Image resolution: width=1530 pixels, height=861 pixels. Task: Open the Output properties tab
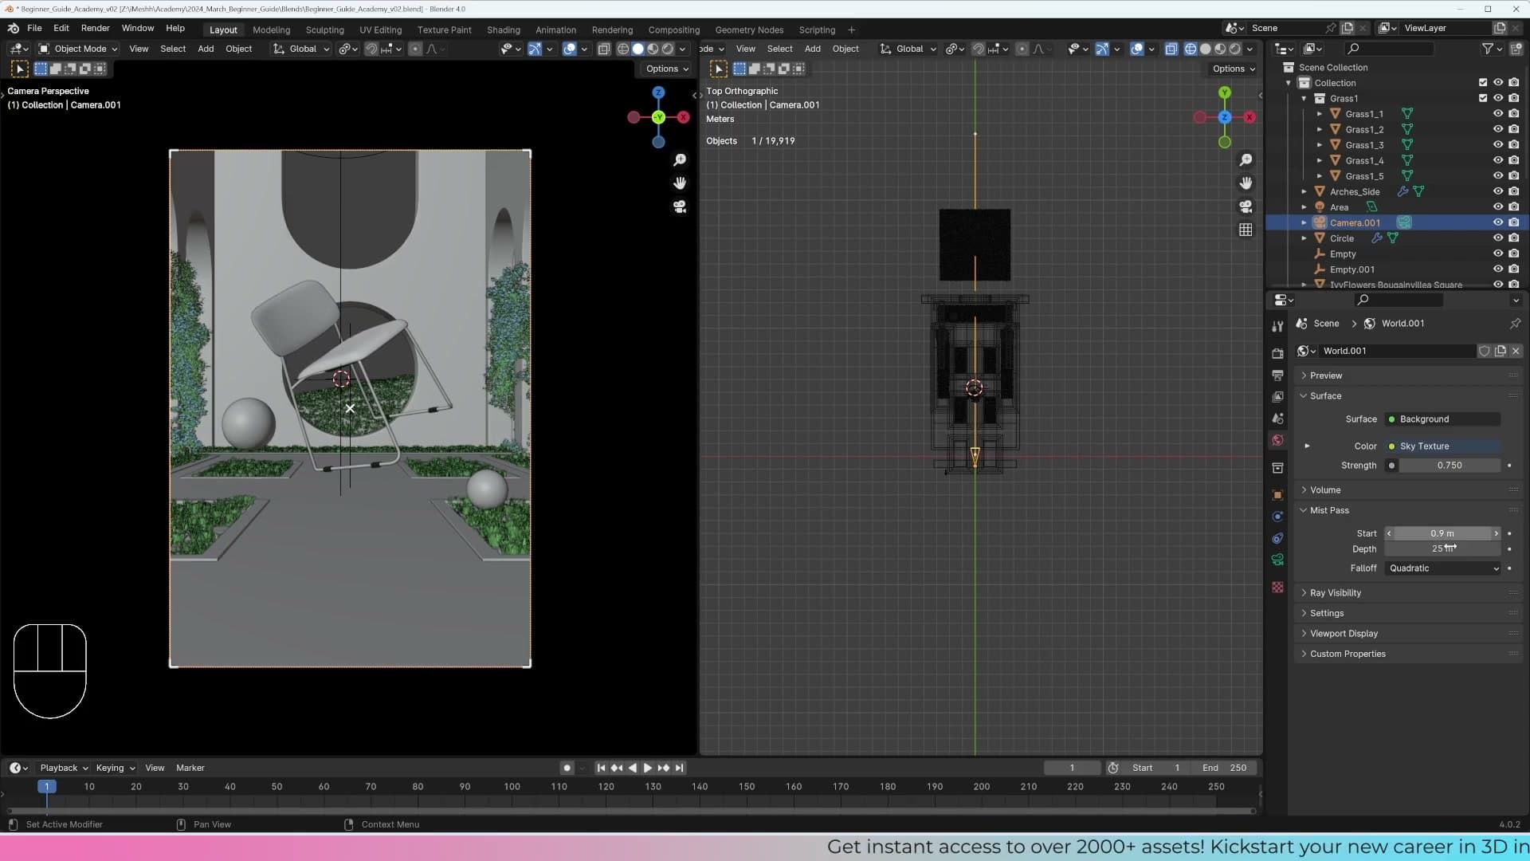point(1277,375)
